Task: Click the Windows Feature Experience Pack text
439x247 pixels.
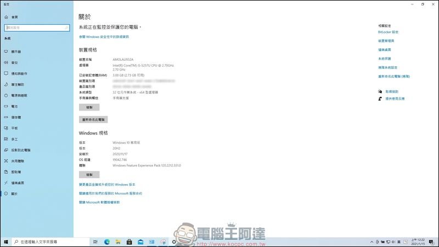Action: 147,165
